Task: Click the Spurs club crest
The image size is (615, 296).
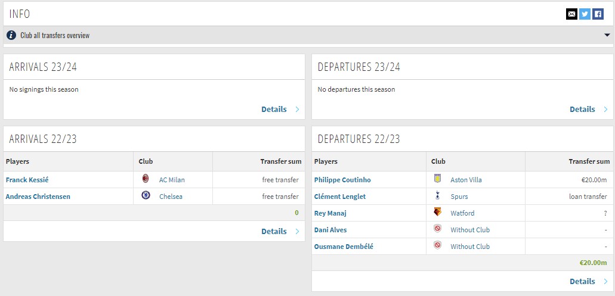Action: (438, 196)
